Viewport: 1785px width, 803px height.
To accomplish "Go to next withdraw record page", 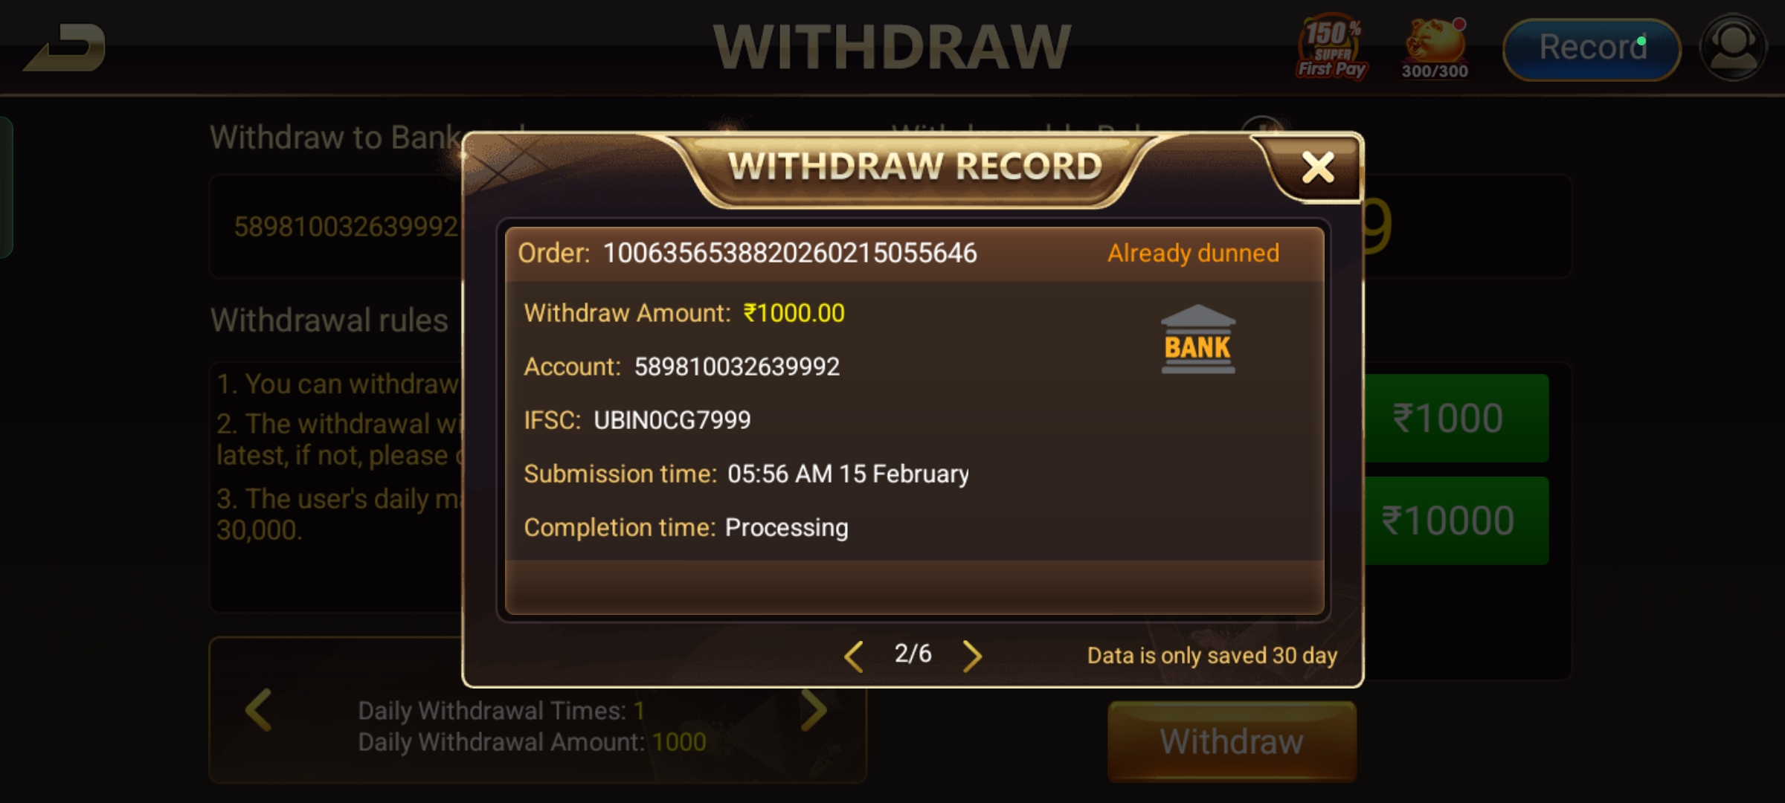I will [972, 656].
